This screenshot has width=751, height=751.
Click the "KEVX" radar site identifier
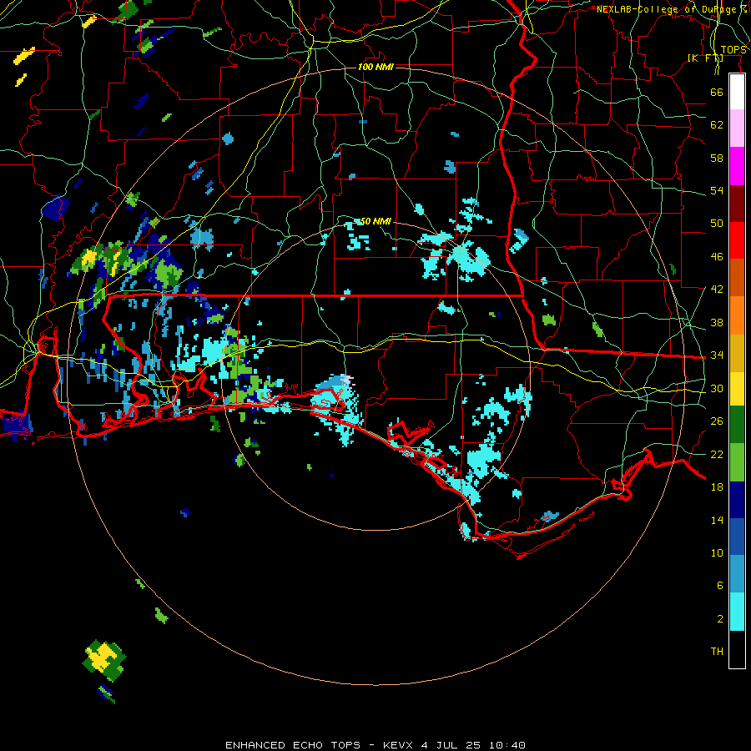point(399,745)
